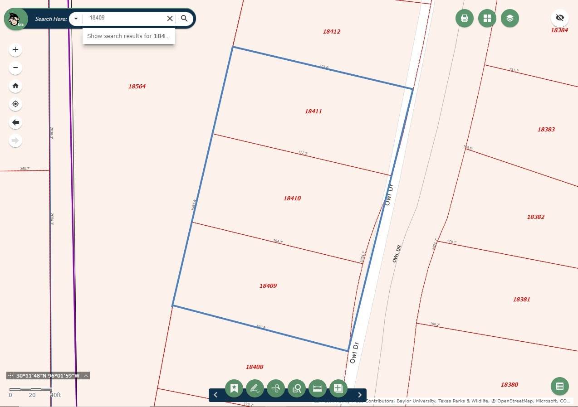Run search with the magnifier button
This screenshot has width=578, height=407.
pyautogui.click(x=184, y=19)
